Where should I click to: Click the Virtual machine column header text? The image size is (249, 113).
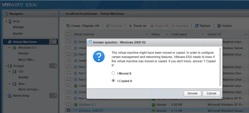tap(84, 34)
